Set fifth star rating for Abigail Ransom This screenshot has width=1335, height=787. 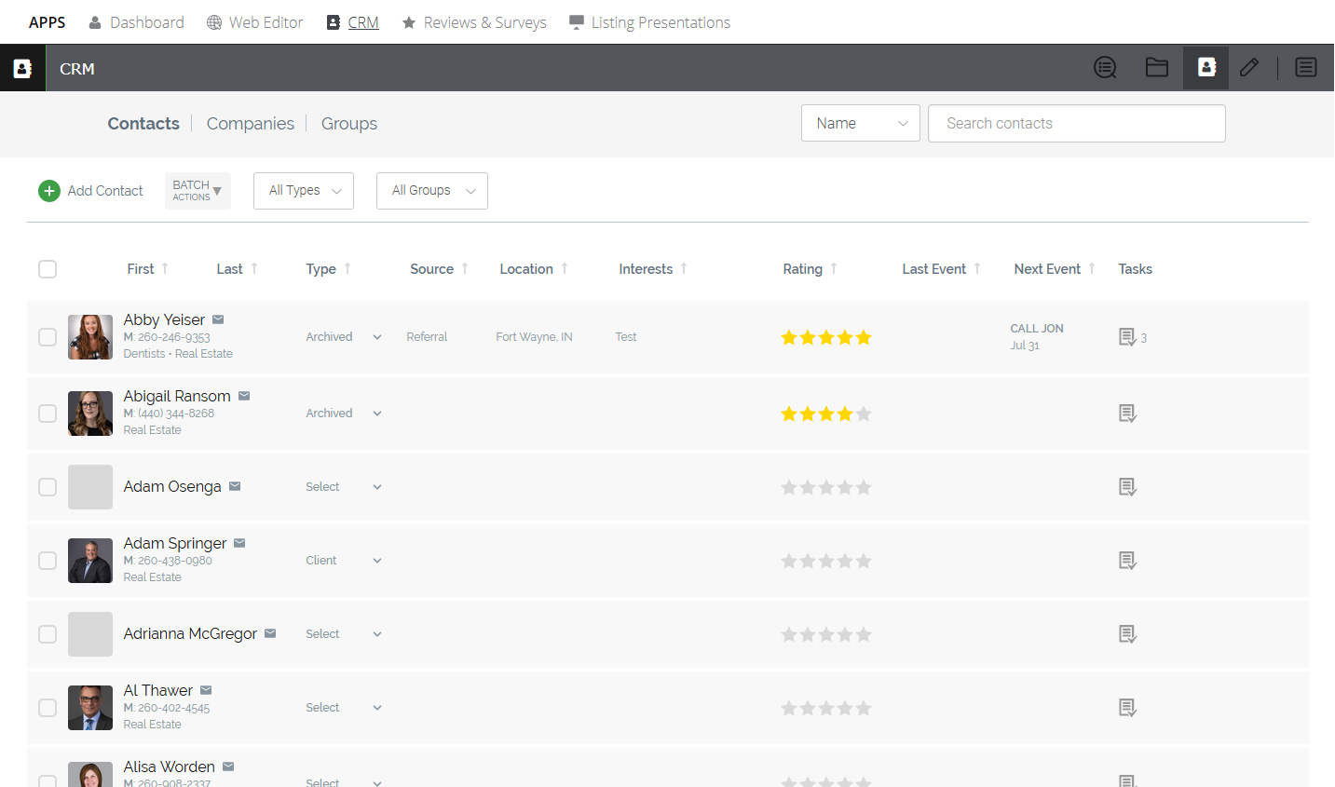tap(864, 414)
